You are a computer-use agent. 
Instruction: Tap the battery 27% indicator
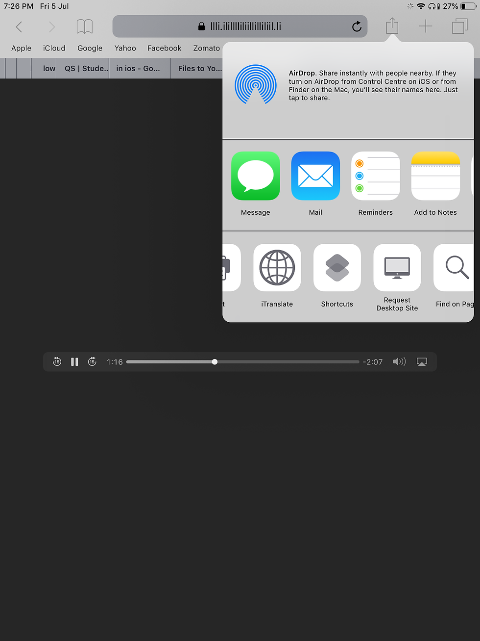click(x=459, y=6)
